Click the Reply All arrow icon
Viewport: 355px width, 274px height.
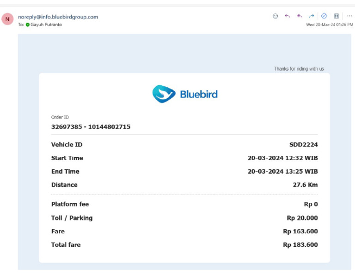(x=300, y=16)
